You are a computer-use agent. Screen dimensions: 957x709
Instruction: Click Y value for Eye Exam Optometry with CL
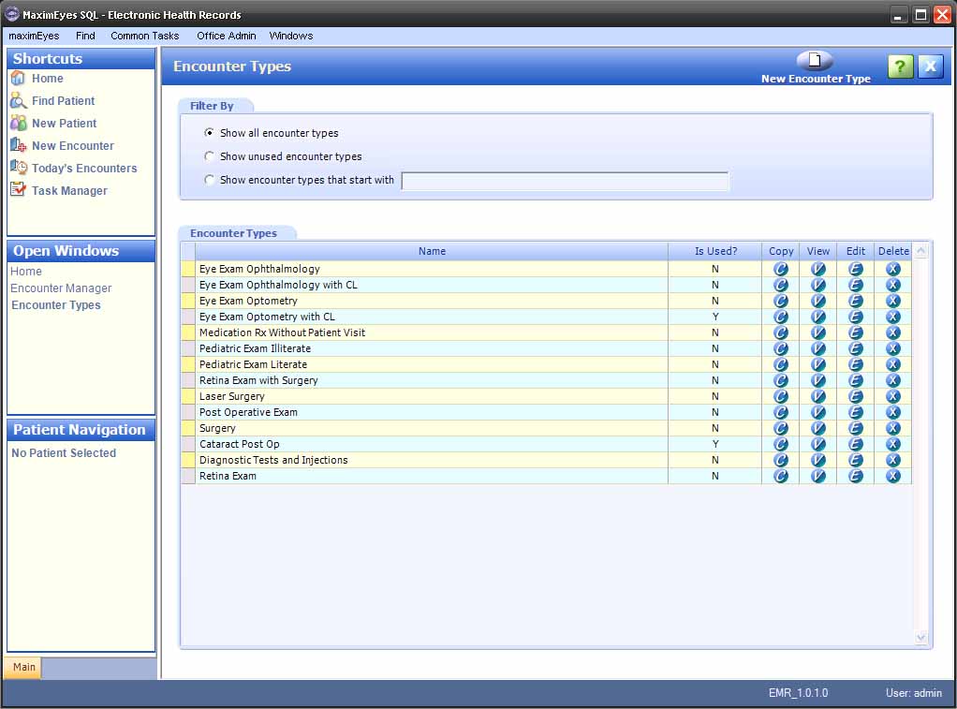[715, 317]
